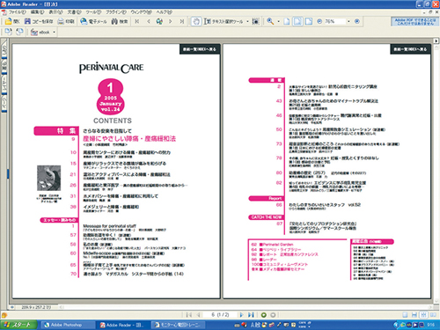
Task: Expand the eBook dropdown arrow
Action: 54,32
